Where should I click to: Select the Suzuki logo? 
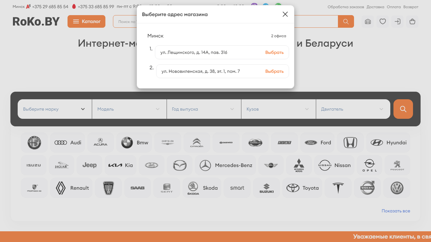[266, 188]
